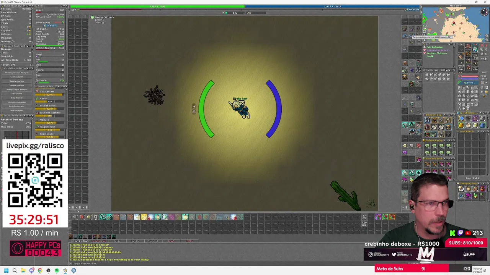Select Guzzlemaw in Bestiary Tracker
The height and width of the screenshot is (275, 490).
coord(50,92)
